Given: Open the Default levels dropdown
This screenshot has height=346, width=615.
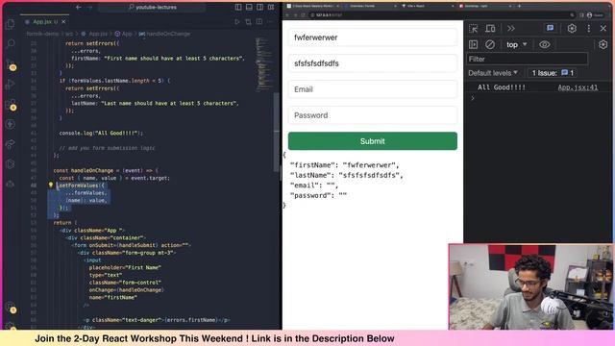Looking at the screenshot, I should [x=493, y=73].
